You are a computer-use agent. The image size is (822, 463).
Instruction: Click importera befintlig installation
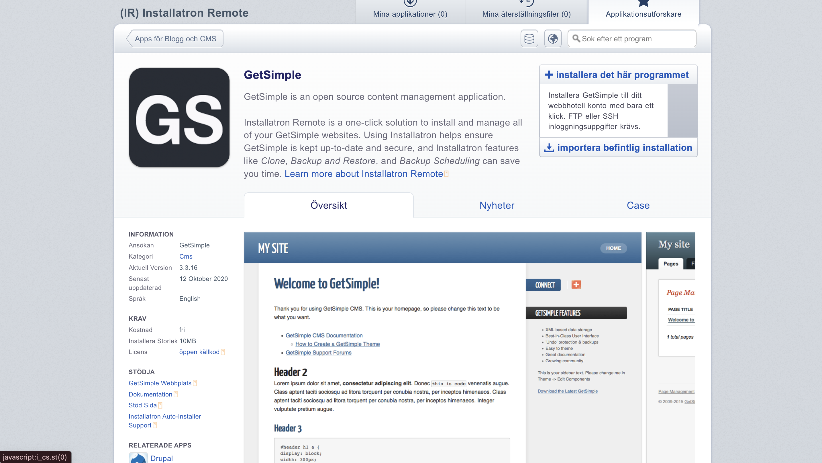(618, 148)
